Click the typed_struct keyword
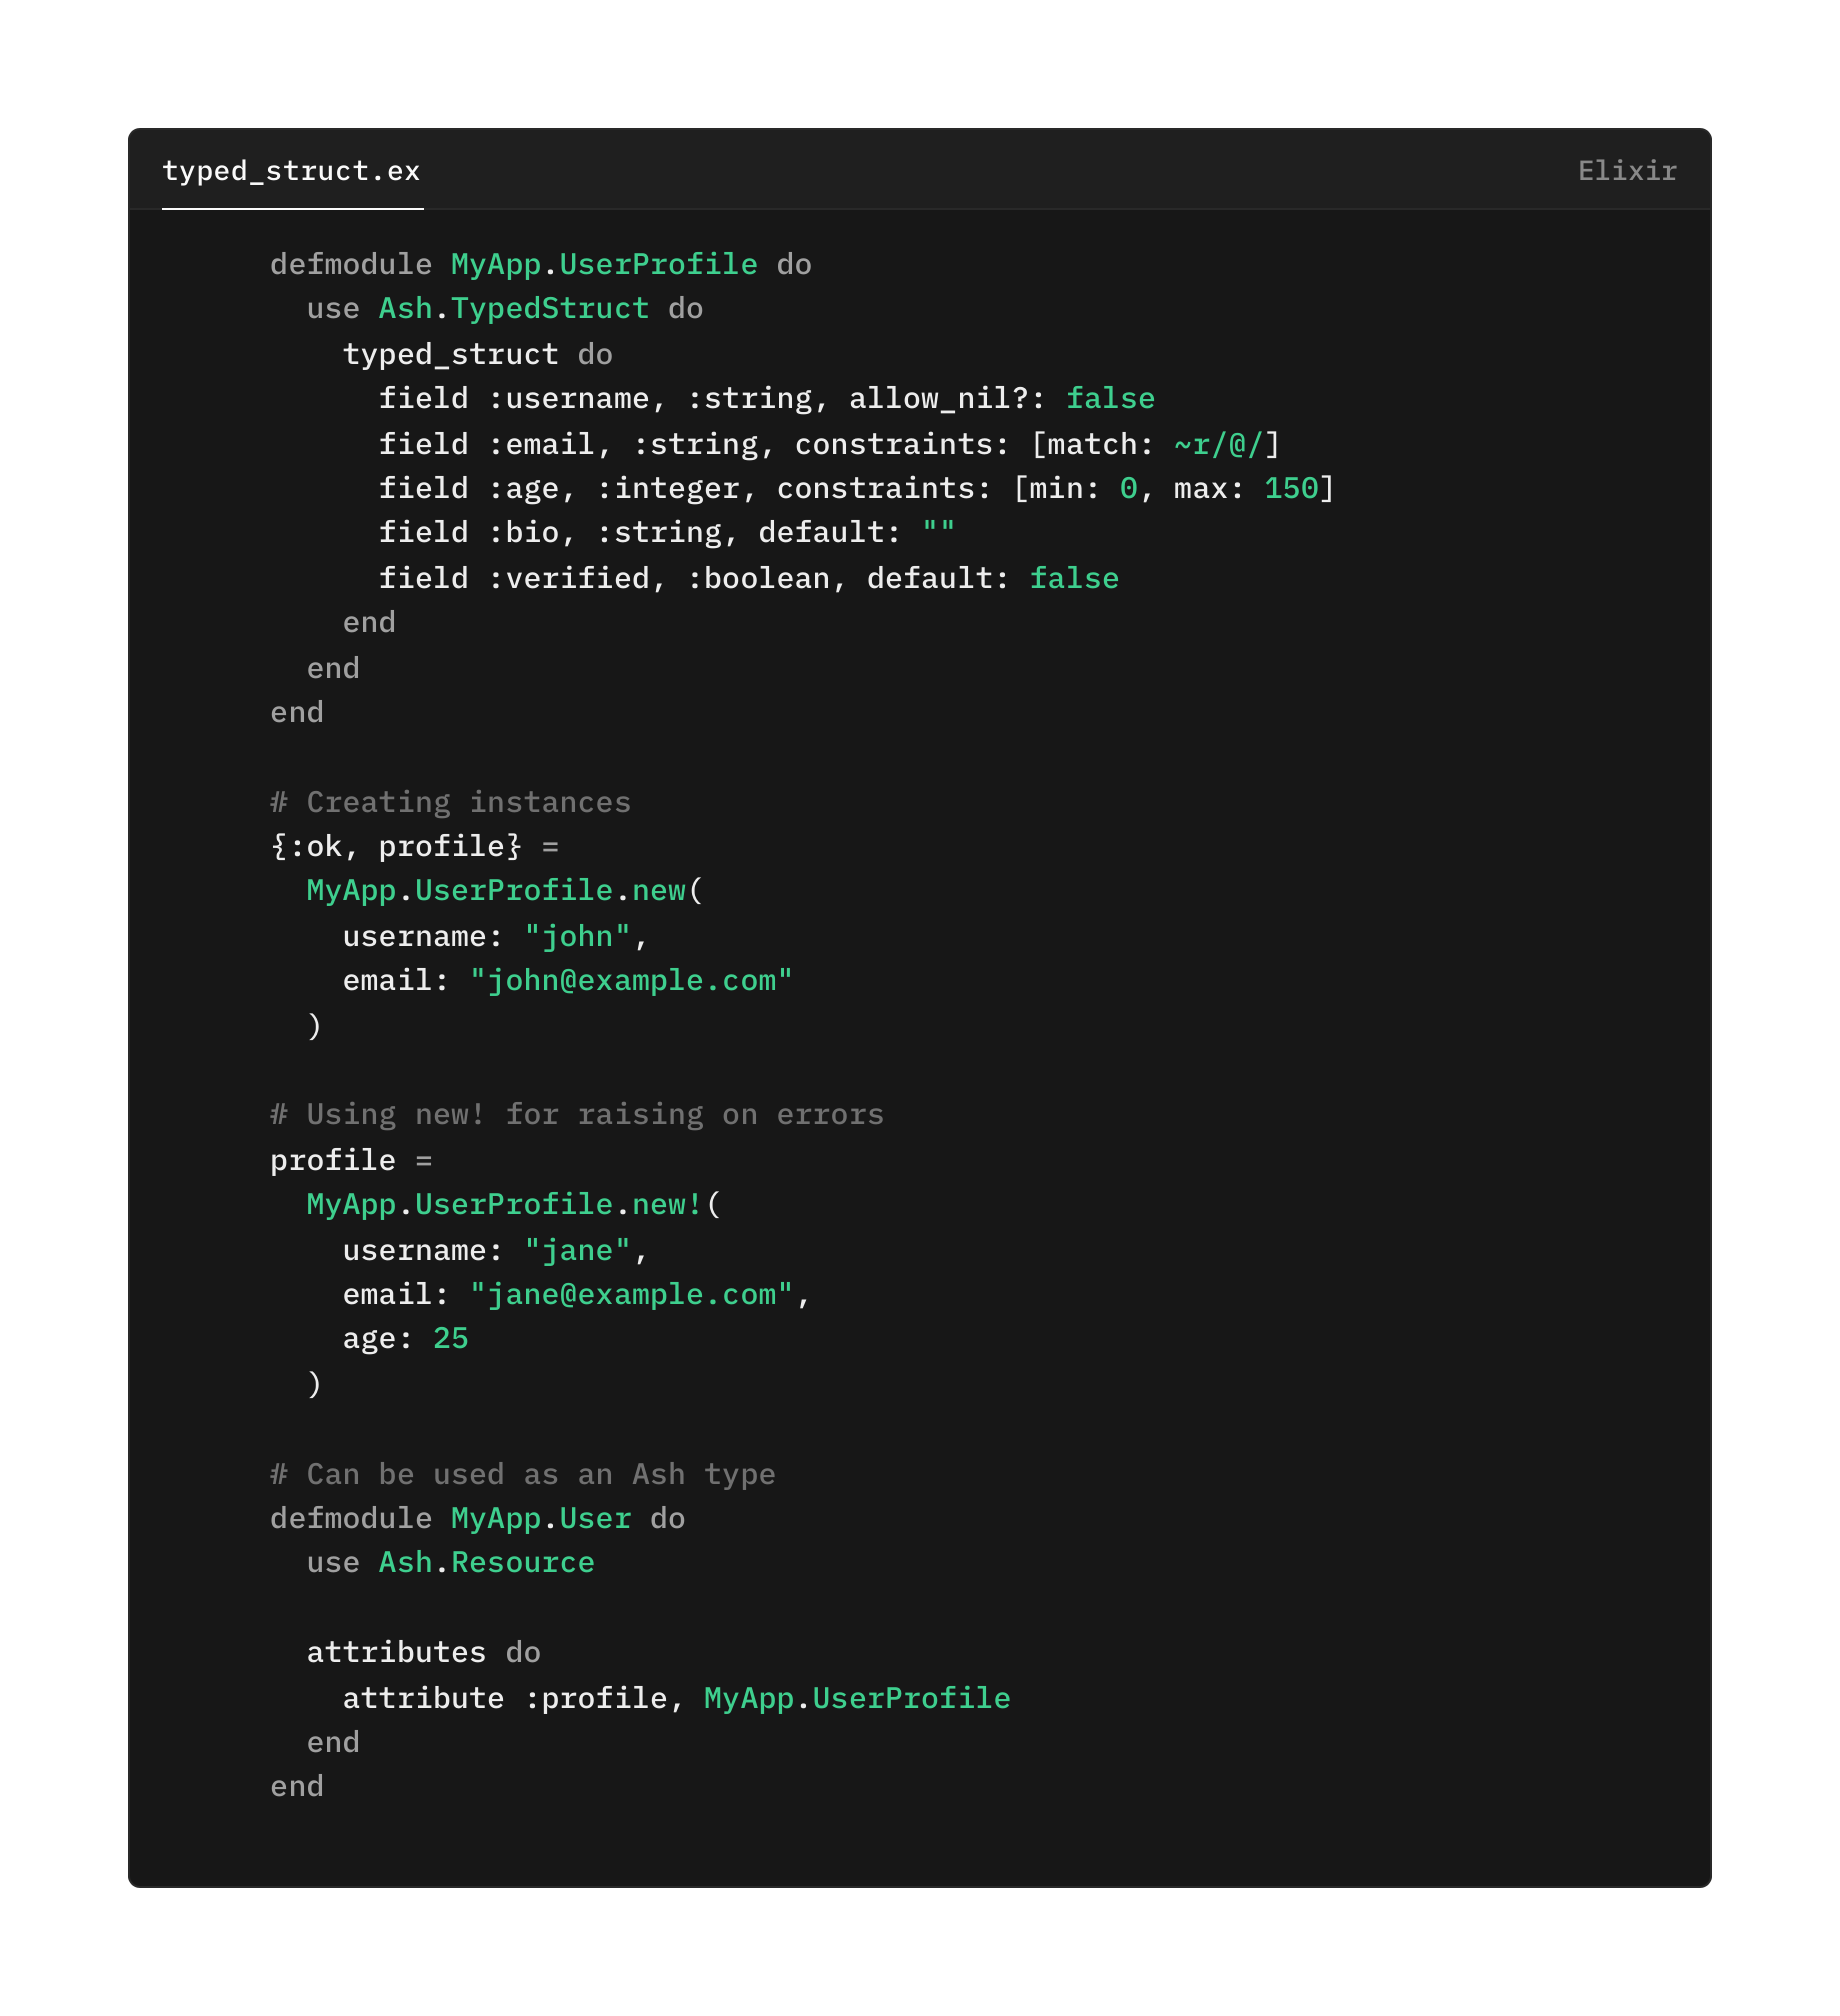The height and width of the screenshot is (2016, 1840). 450,354
